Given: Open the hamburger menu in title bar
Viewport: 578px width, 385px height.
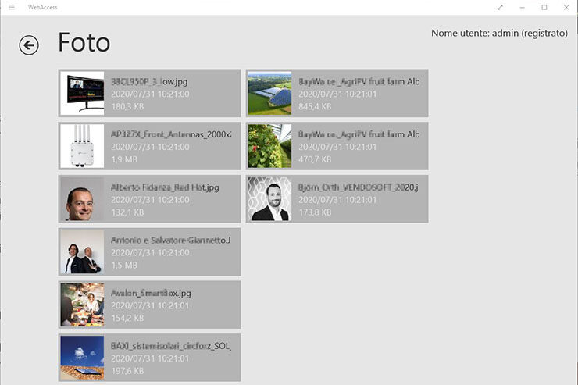Looking at the screenshot, I should coord(11,7).
